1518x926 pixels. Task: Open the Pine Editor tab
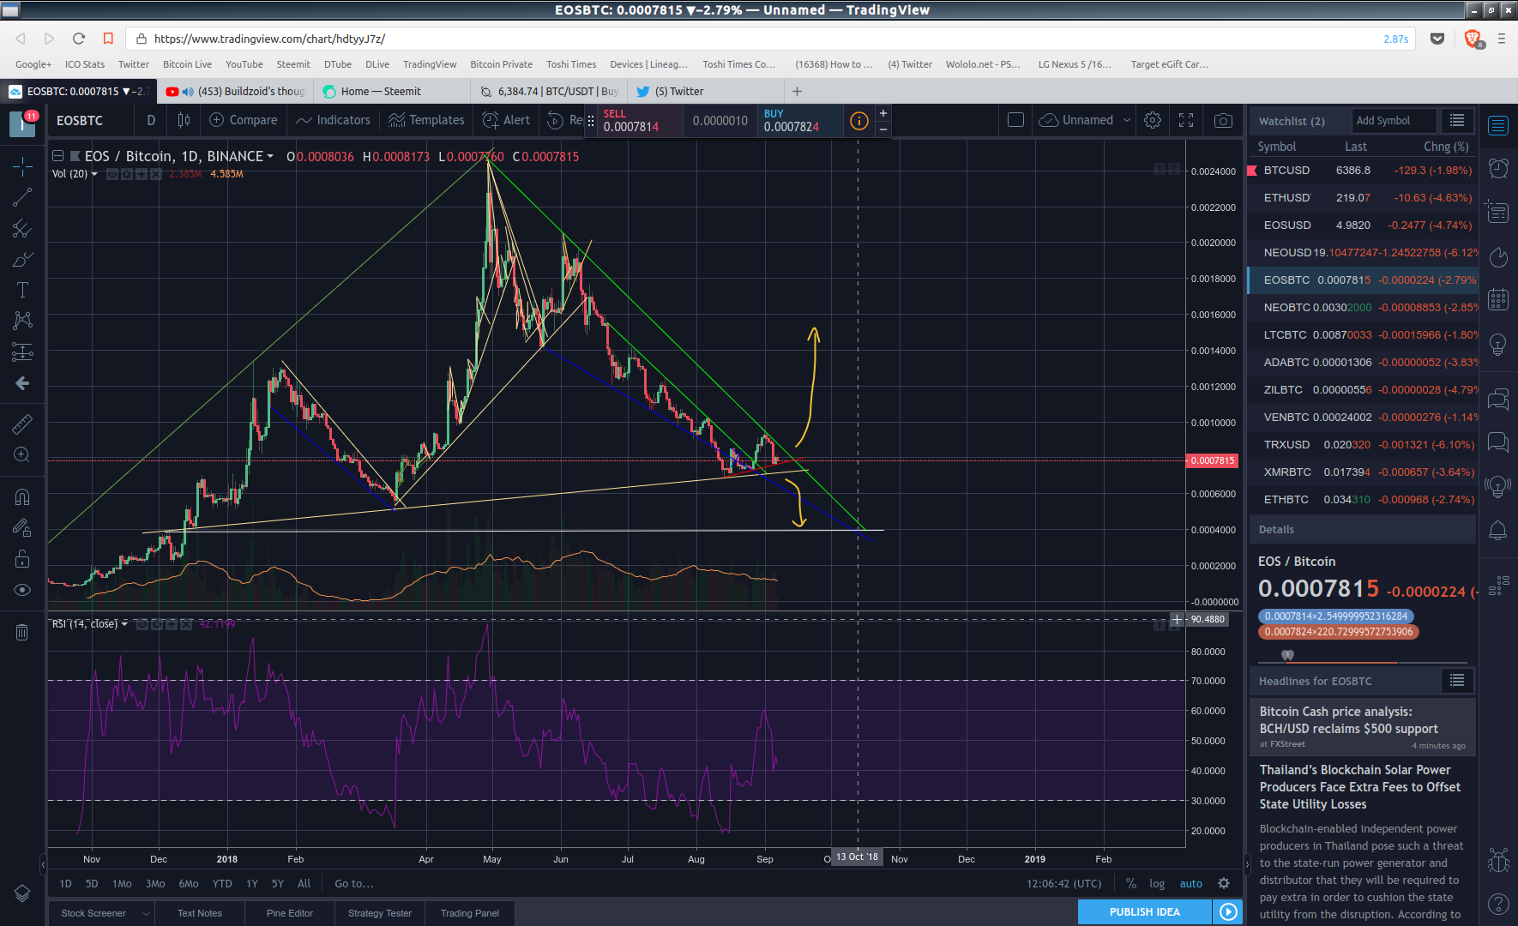tap(290, 913)
